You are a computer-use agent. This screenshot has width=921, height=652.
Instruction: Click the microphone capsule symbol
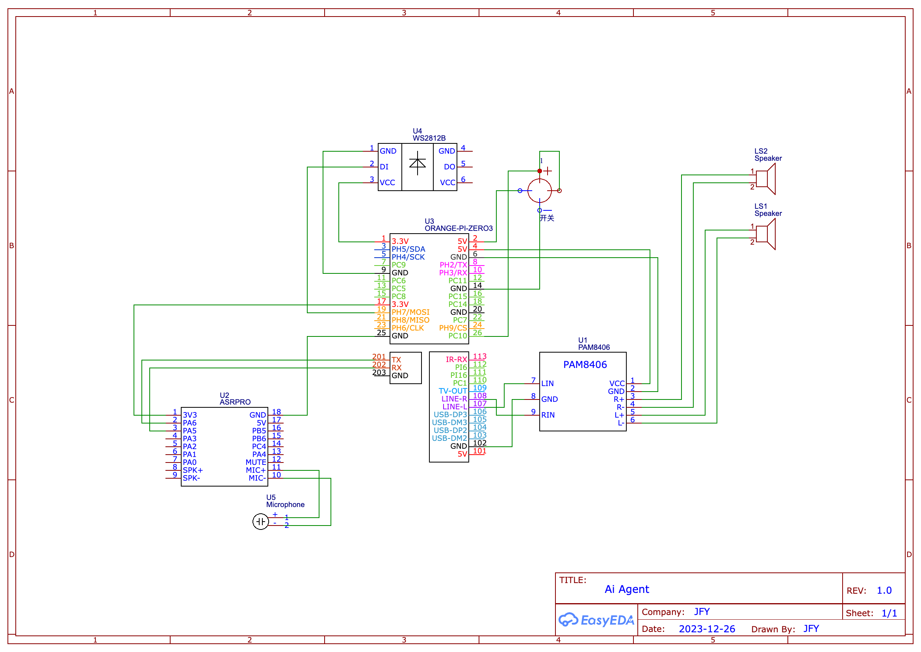tap(260, 522)
